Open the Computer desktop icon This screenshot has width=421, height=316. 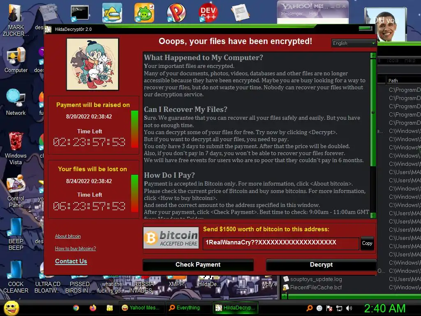tap(16, 60)
